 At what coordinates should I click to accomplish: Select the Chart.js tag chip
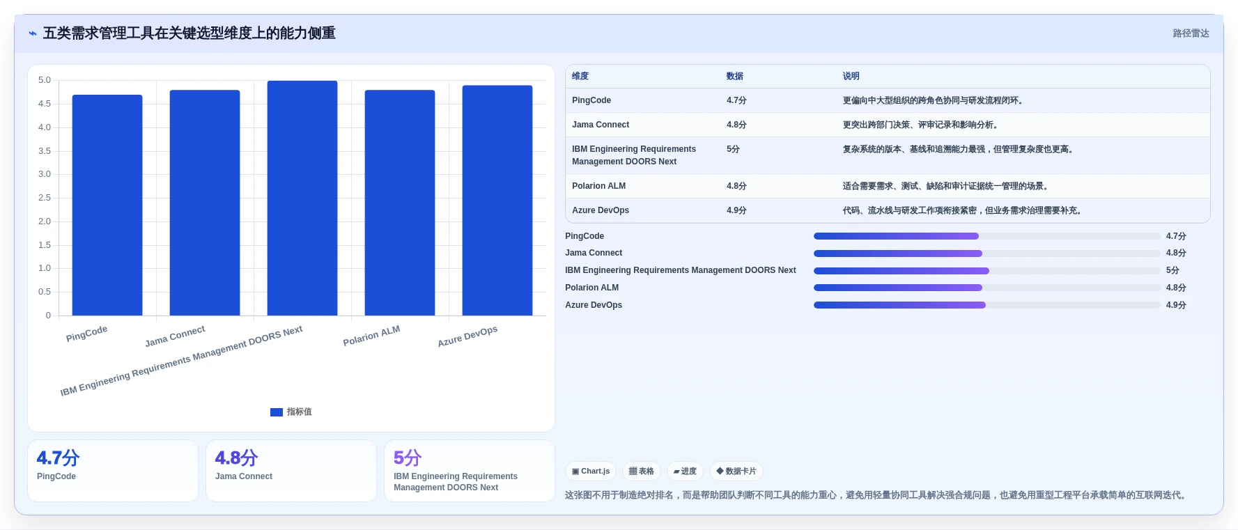coord(591,471)
